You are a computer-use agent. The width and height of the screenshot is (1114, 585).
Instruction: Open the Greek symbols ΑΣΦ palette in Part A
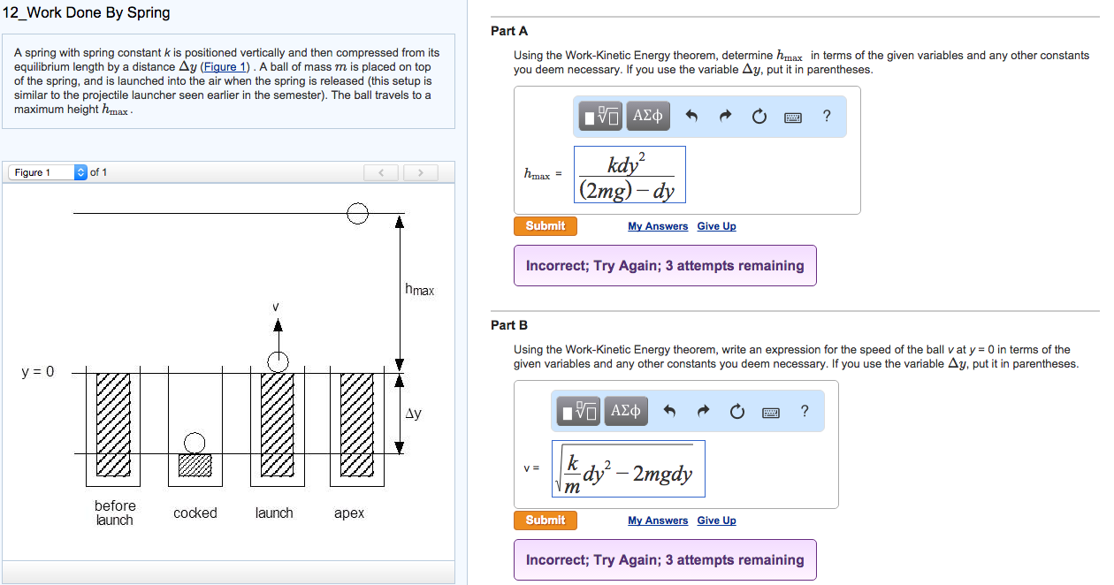pyautogui.click(x=646, y=116)
